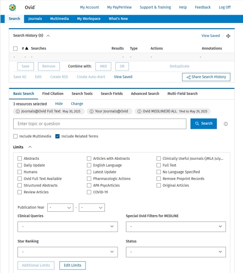This screenshot has width=243, height=273.
Task: Select the Basic Search tab
Action: 23,94
